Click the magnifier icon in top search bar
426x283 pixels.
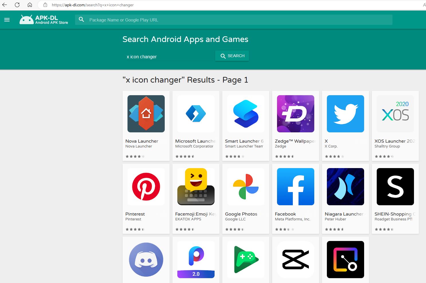click(x=81, y=19)
